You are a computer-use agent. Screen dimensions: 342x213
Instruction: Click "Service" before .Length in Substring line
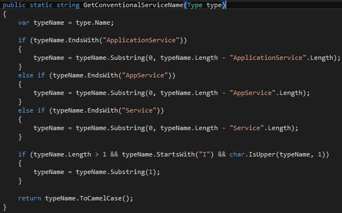pos(246,128)
